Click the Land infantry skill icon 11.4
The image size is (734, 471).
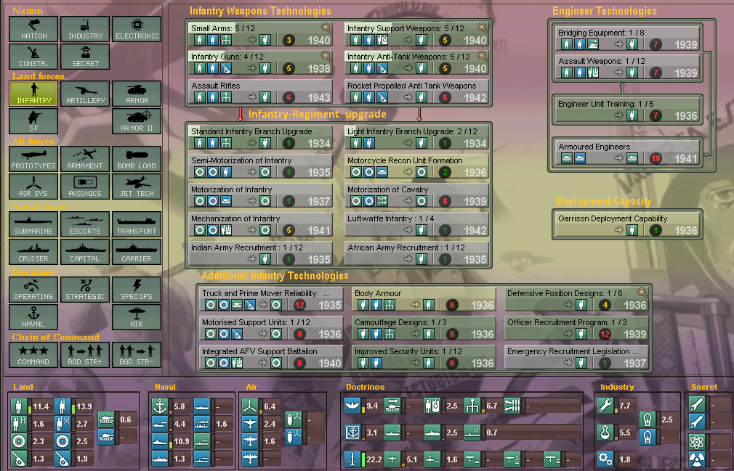tap(19, 406)
